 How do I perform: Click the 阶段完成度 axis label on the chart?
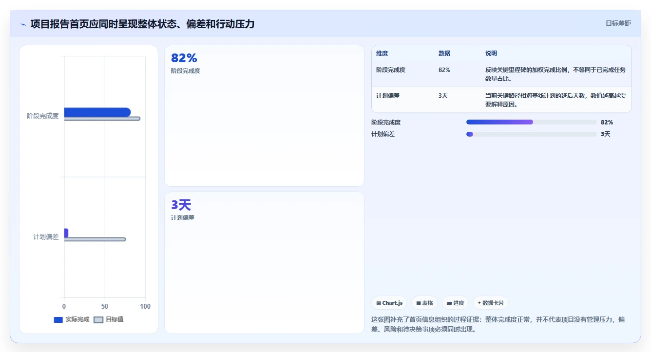(x=42, y=116)
